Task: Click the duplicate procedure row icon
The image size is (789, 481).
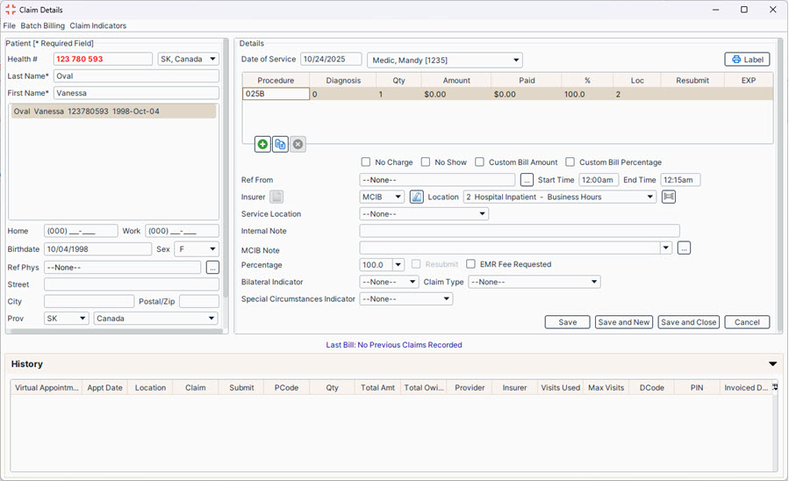Action: coord(280,145)
